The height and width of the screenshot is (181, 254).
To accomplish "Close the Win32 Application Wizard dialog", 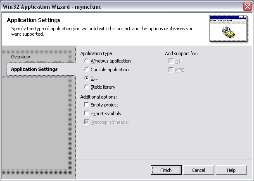I will tap(247, 7).
